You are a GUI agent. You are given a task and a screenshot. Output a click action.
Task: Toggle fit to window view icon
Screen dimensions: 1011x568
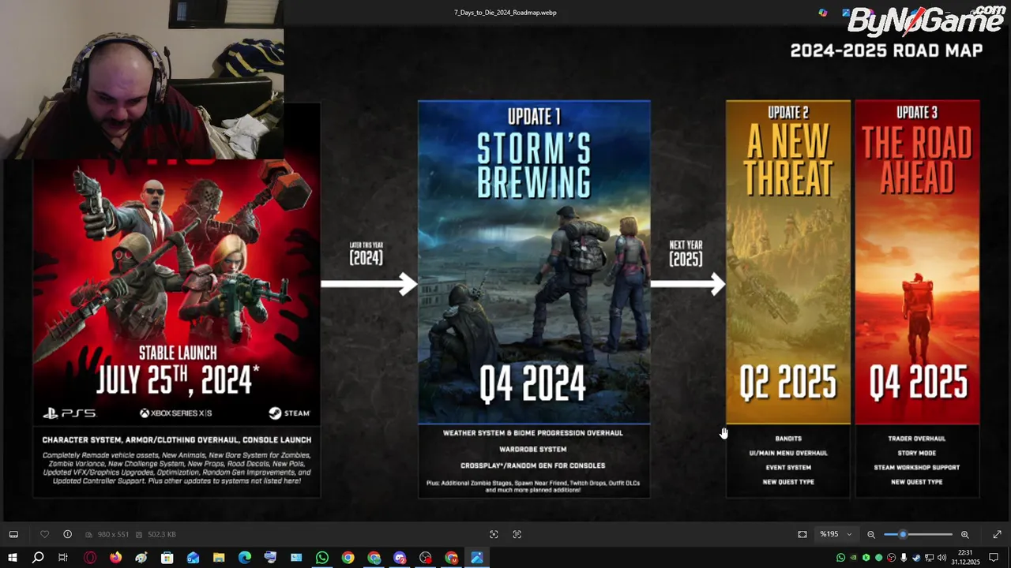pyautogui.click(x=802, y=534)
